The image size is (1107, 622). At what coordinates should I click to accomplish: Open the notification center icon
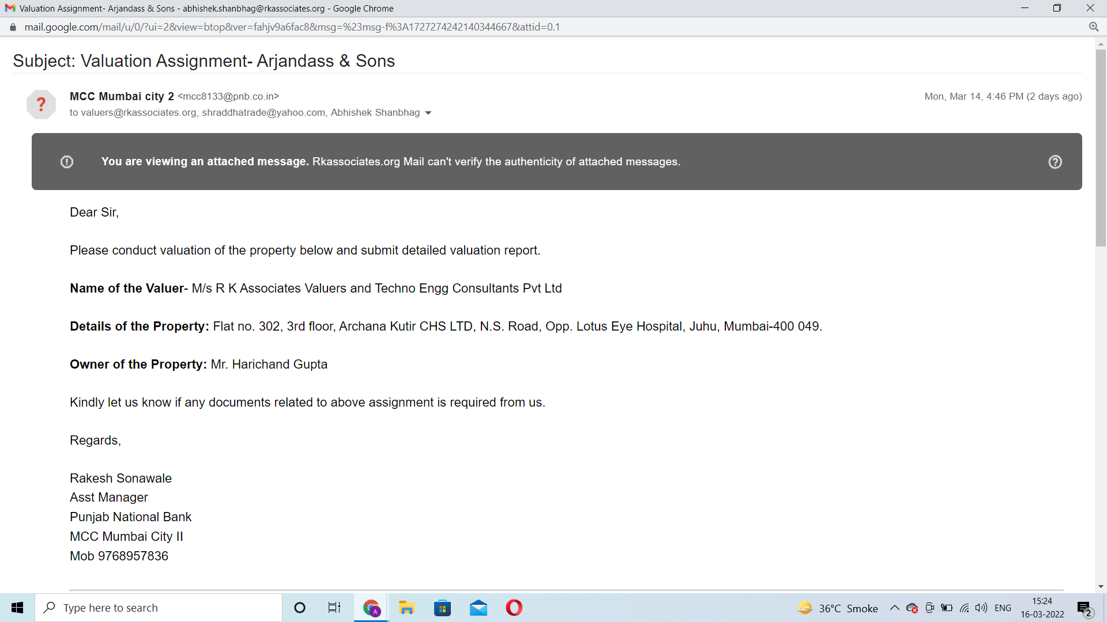coord(1085,608)
